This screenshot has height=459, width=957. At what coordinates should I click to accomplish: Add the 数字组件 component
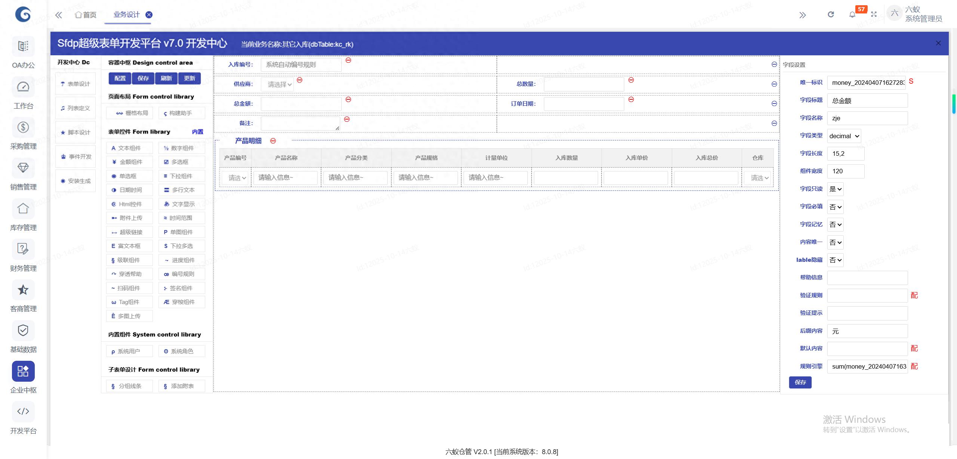182,148
